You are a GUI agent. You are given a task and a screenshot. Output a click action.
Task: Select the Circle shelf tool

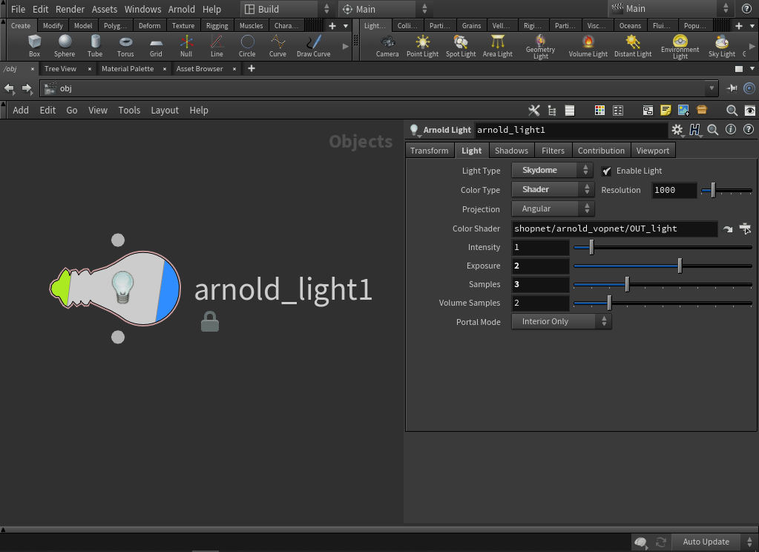[247, 46]
